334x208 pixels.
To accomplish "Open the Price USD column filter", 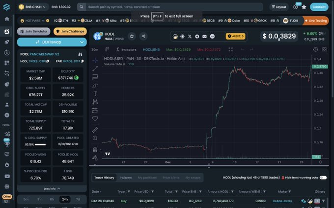I will 153,192.
